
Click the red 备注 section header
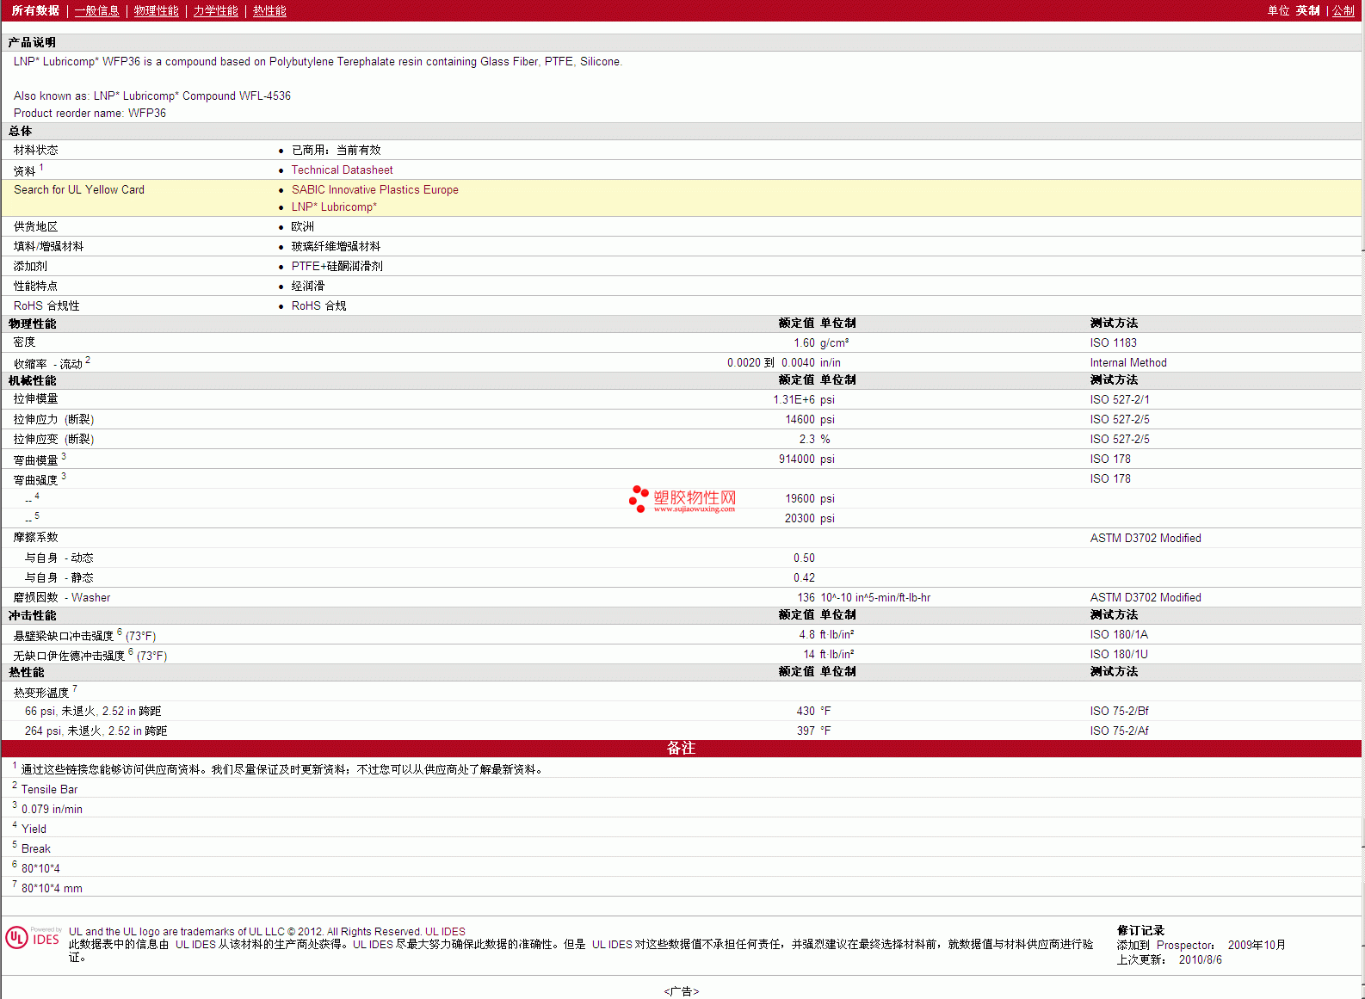(x=681, y=749)
